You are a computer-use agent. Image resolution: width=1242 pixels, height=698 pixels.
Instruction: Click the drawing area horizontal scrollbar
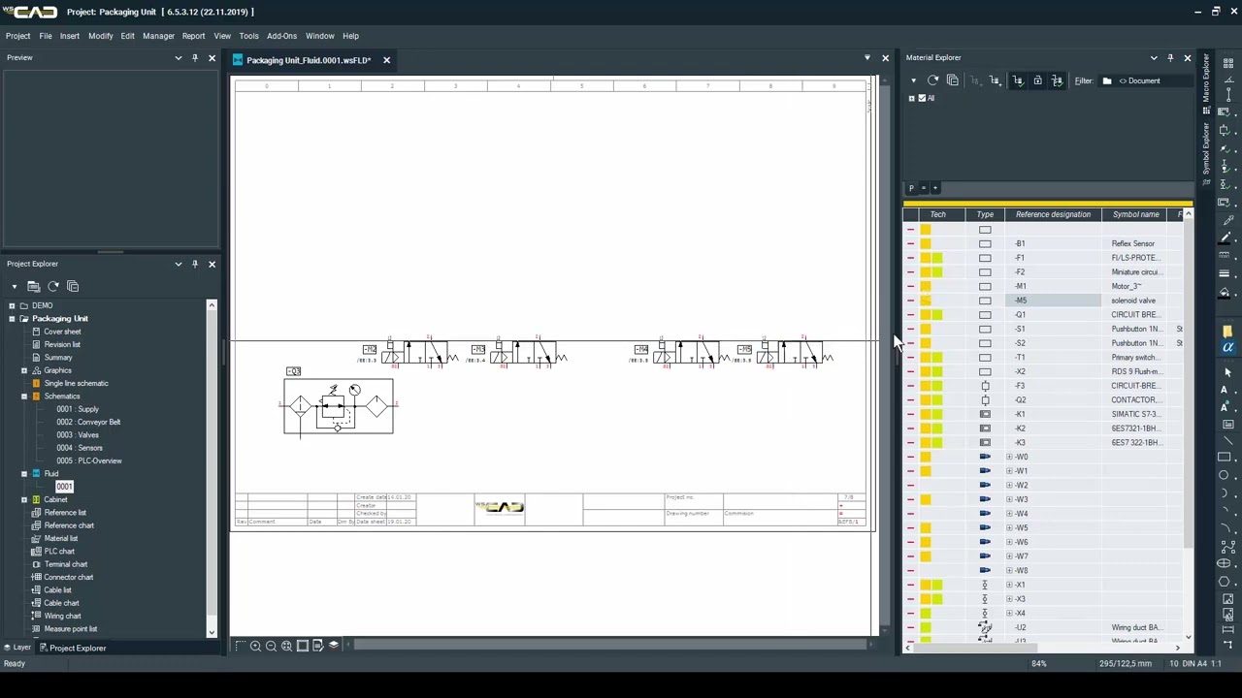click(611, 645)
